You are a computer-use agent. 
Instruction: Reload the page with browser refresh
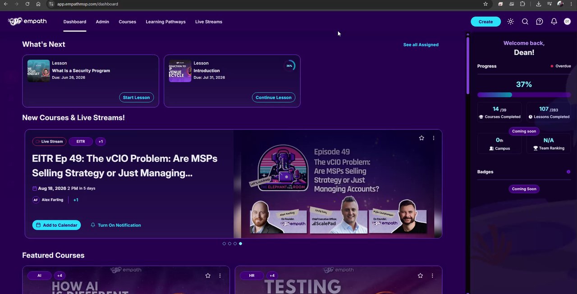27,4
